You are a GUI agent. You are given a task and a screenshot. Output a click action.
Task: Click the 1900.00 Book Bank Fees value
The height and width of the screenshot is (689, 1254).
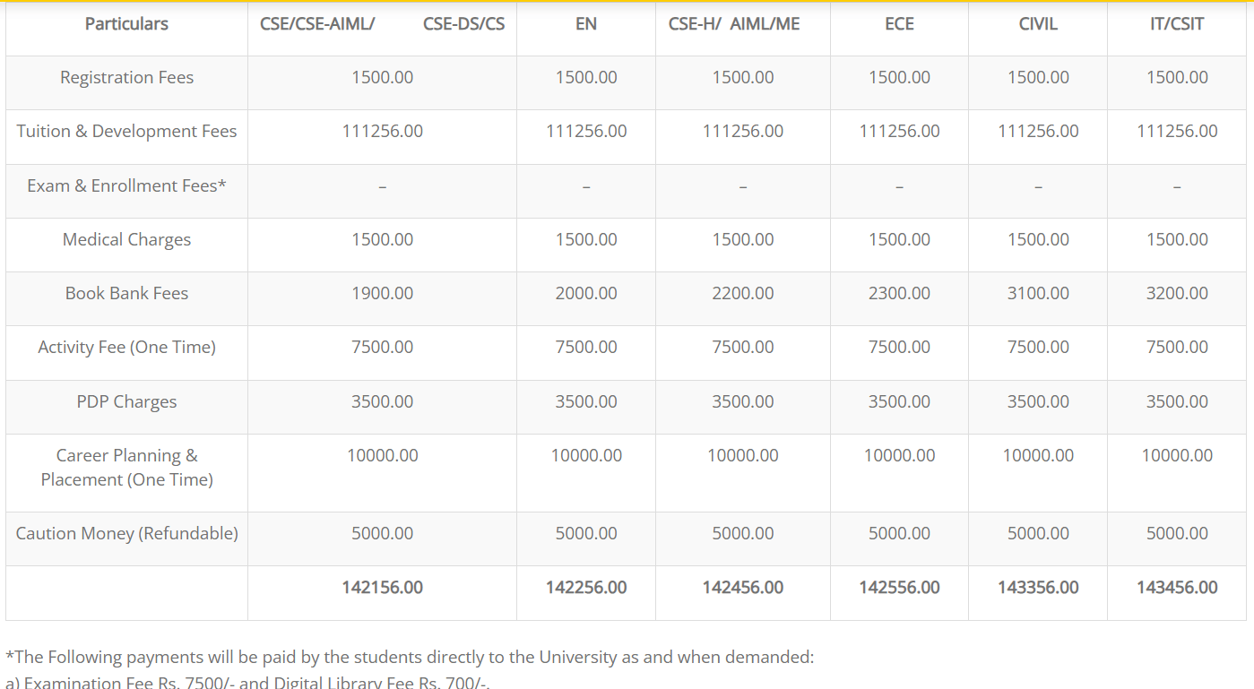point(383,293)
